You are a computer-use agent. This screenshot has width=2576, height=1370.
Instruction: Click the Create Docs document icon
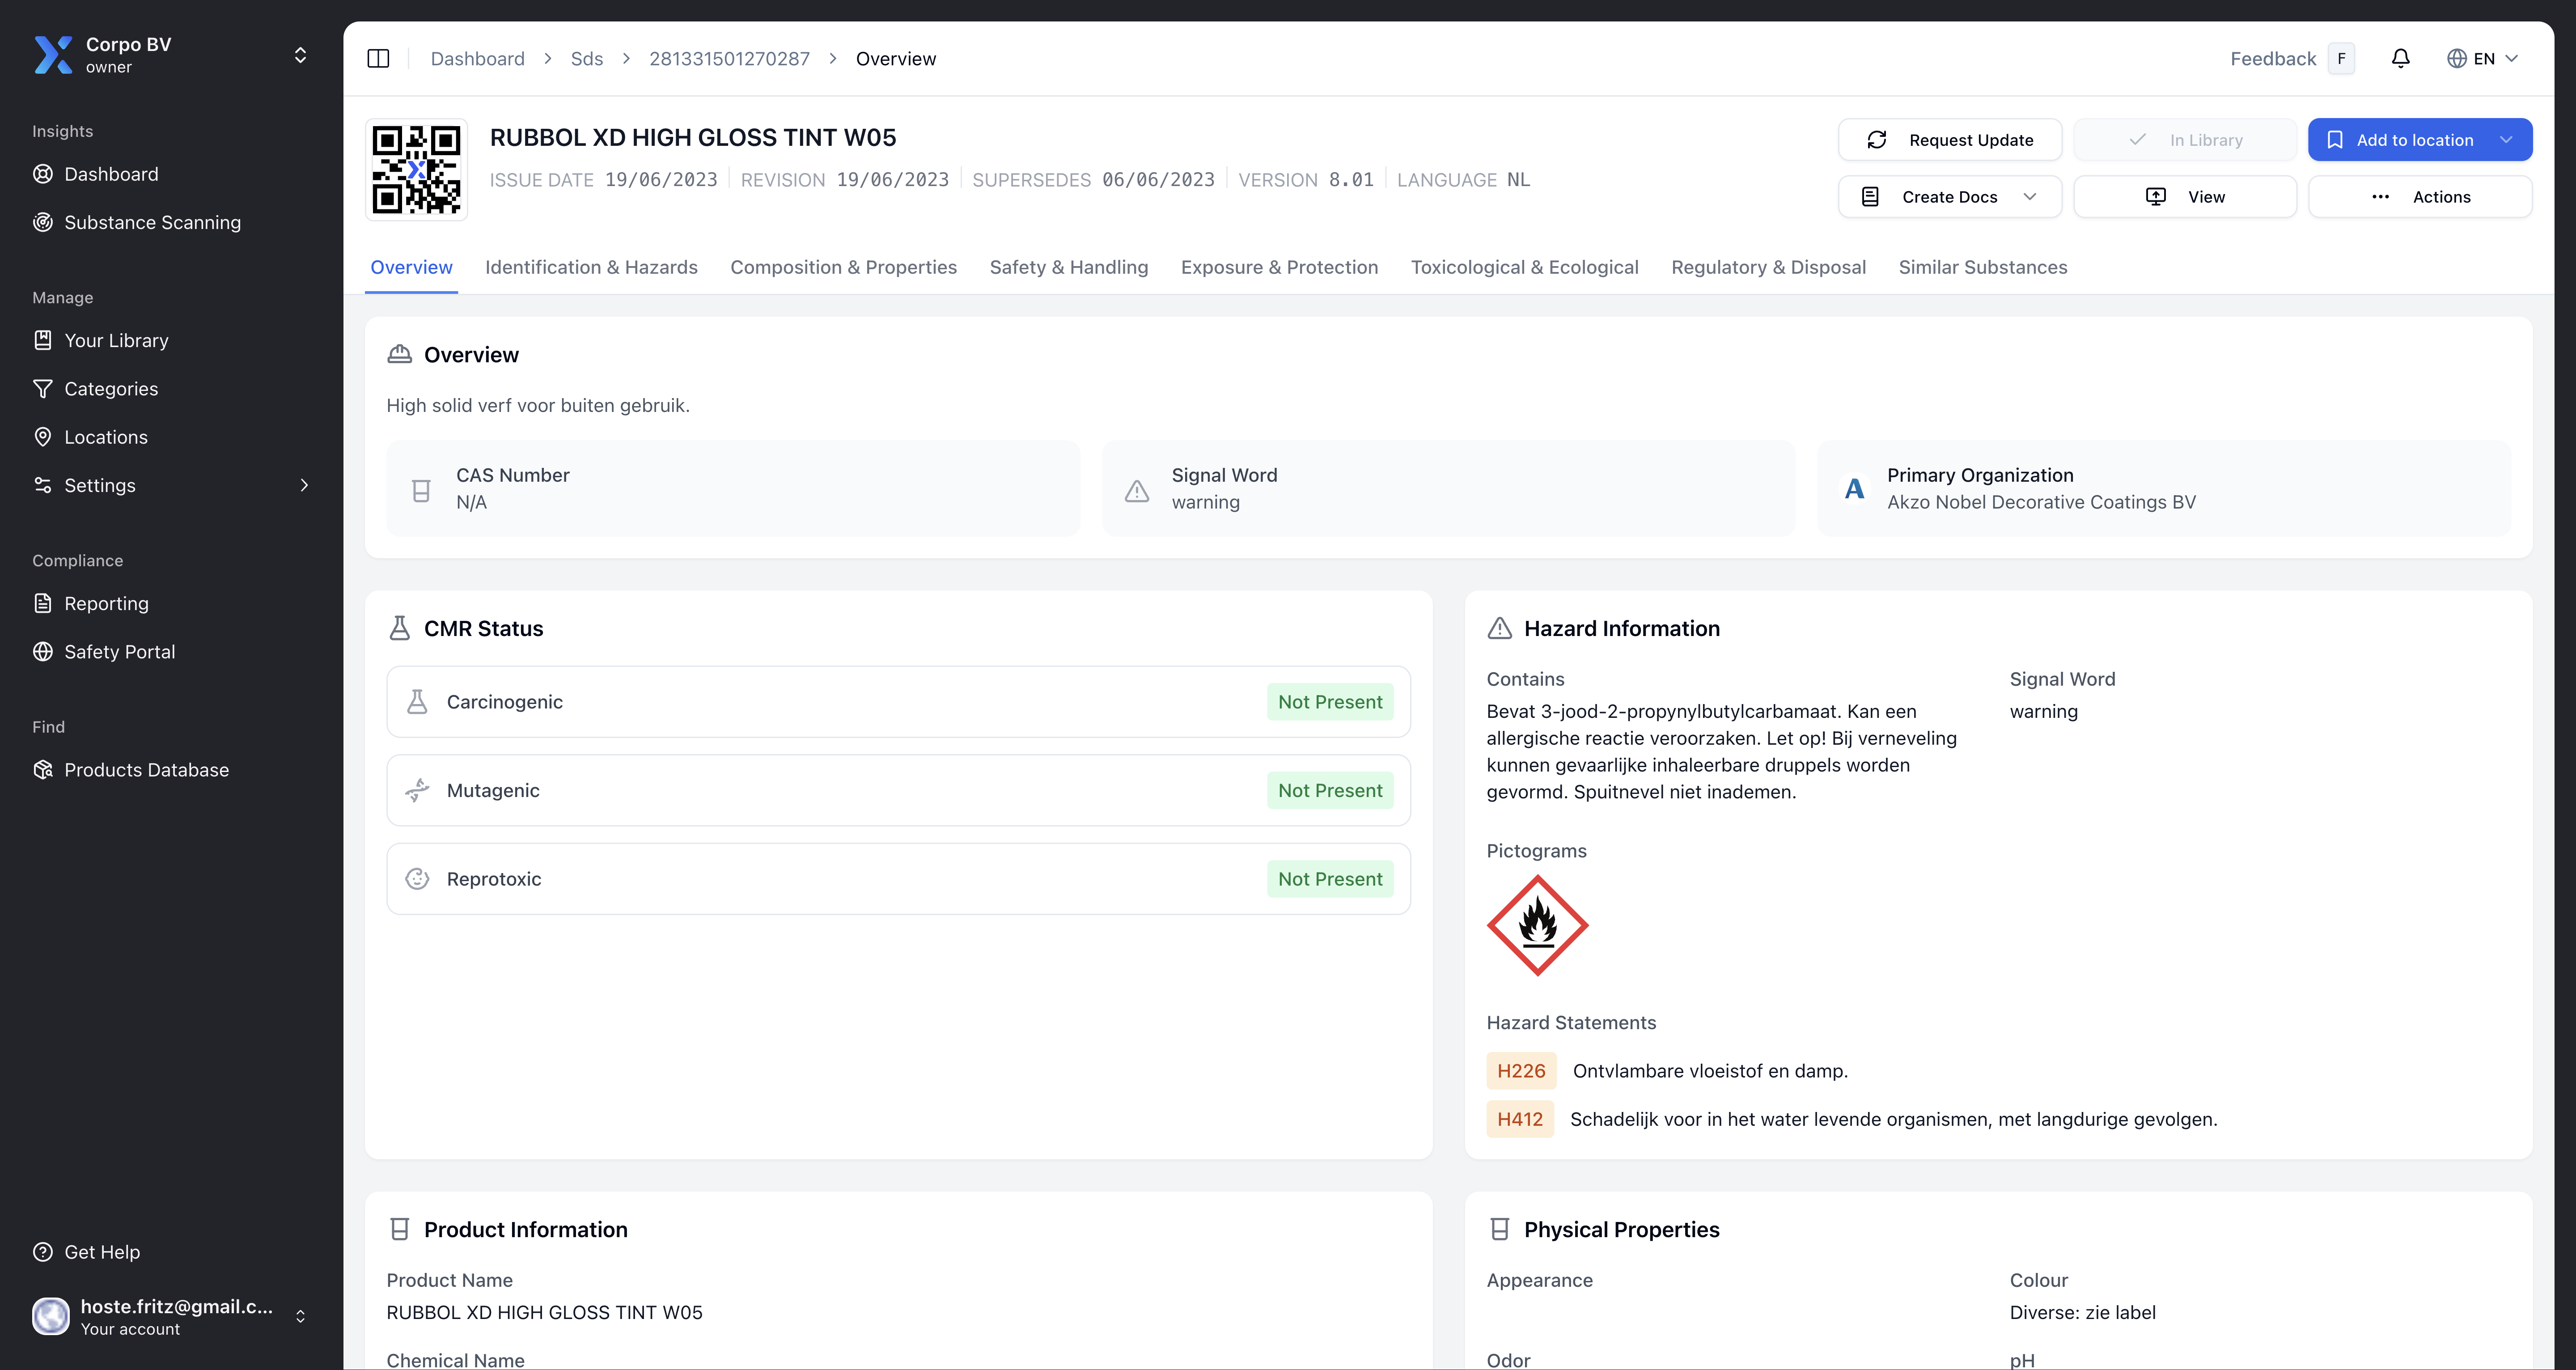coord(1870,197)
